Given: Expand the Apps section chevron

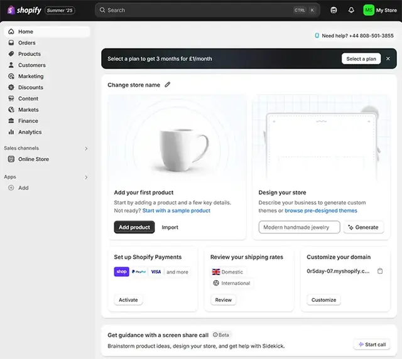Looking at the screenshot, I should (x=86, y=177).
